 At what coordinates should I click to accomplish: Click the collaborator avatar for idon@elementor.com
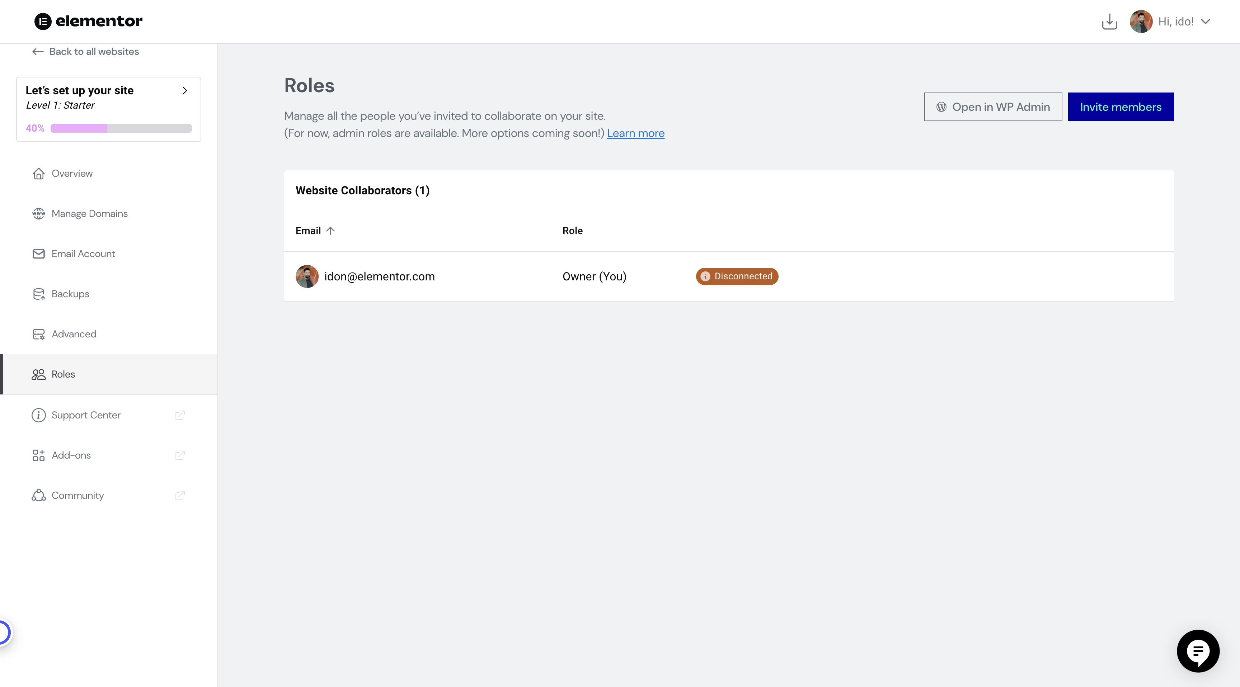tap(307, 276)
